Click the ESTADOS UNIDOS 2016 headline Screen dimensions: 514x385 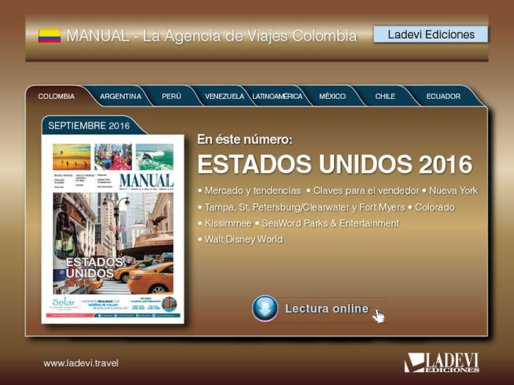[x=334, y=164]
